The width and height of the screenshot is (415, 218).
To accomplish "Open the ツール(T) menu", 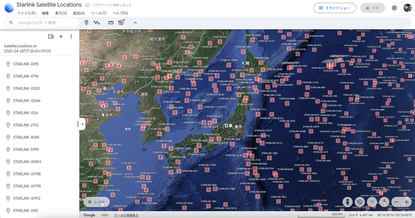I will click(x=99, y=13).
